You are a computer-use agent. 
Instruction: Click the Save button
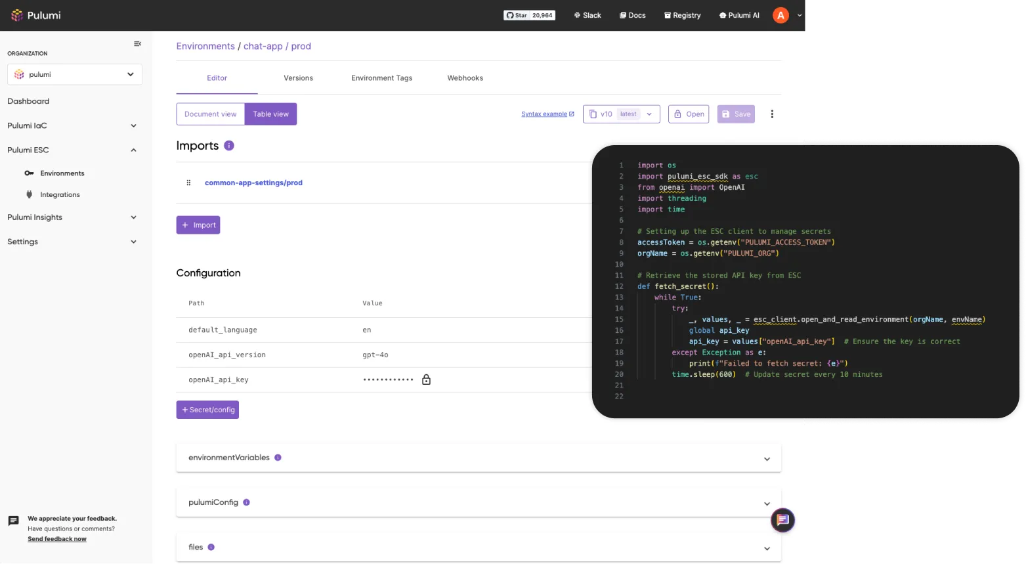[736, 114]
